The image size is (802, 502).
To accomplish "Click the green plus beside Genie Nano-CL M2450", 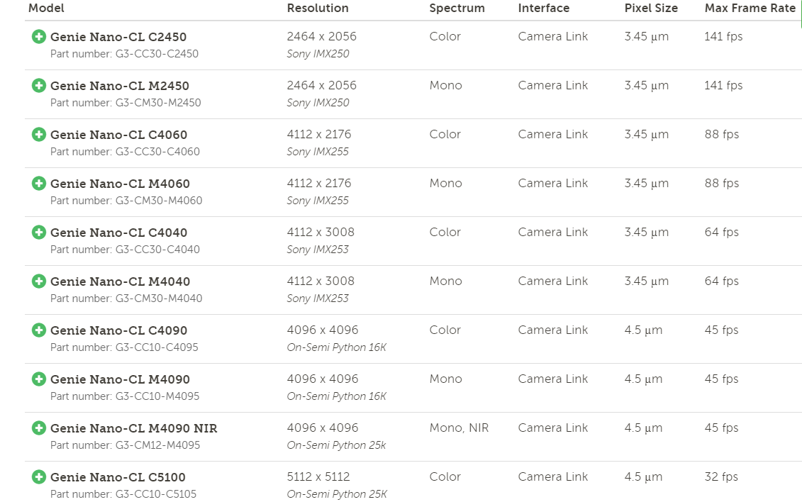I will click(x=39, y=86).
